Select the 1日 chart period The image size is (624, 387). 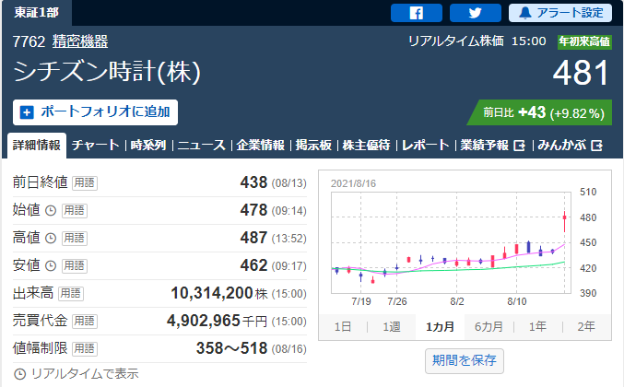(x=342, y=327)
